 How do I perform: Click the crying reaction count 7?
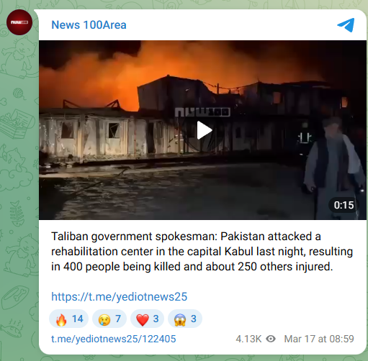click(118, 319)
